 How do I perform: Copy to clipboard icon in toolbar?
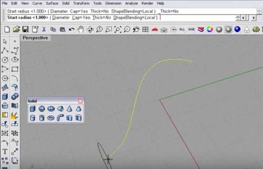pos(53,30)
